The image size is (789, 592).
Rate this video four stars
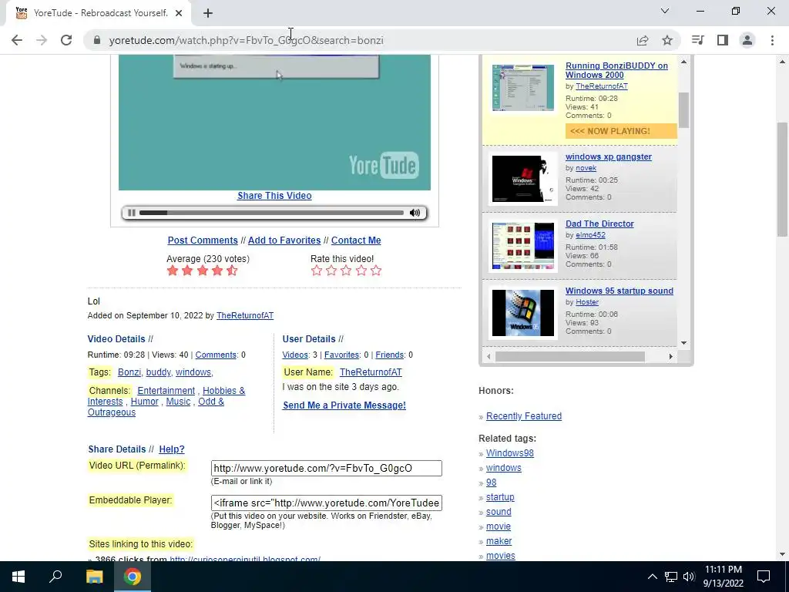click(x=361, y=271)
